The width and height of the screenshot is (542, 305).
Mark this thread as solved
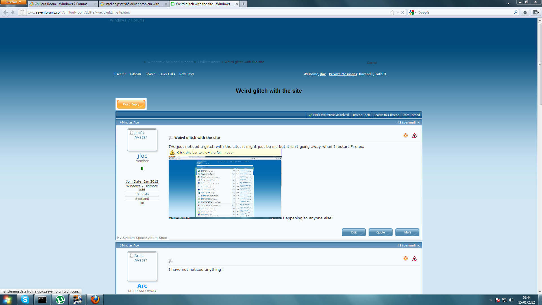click(329, 115)
